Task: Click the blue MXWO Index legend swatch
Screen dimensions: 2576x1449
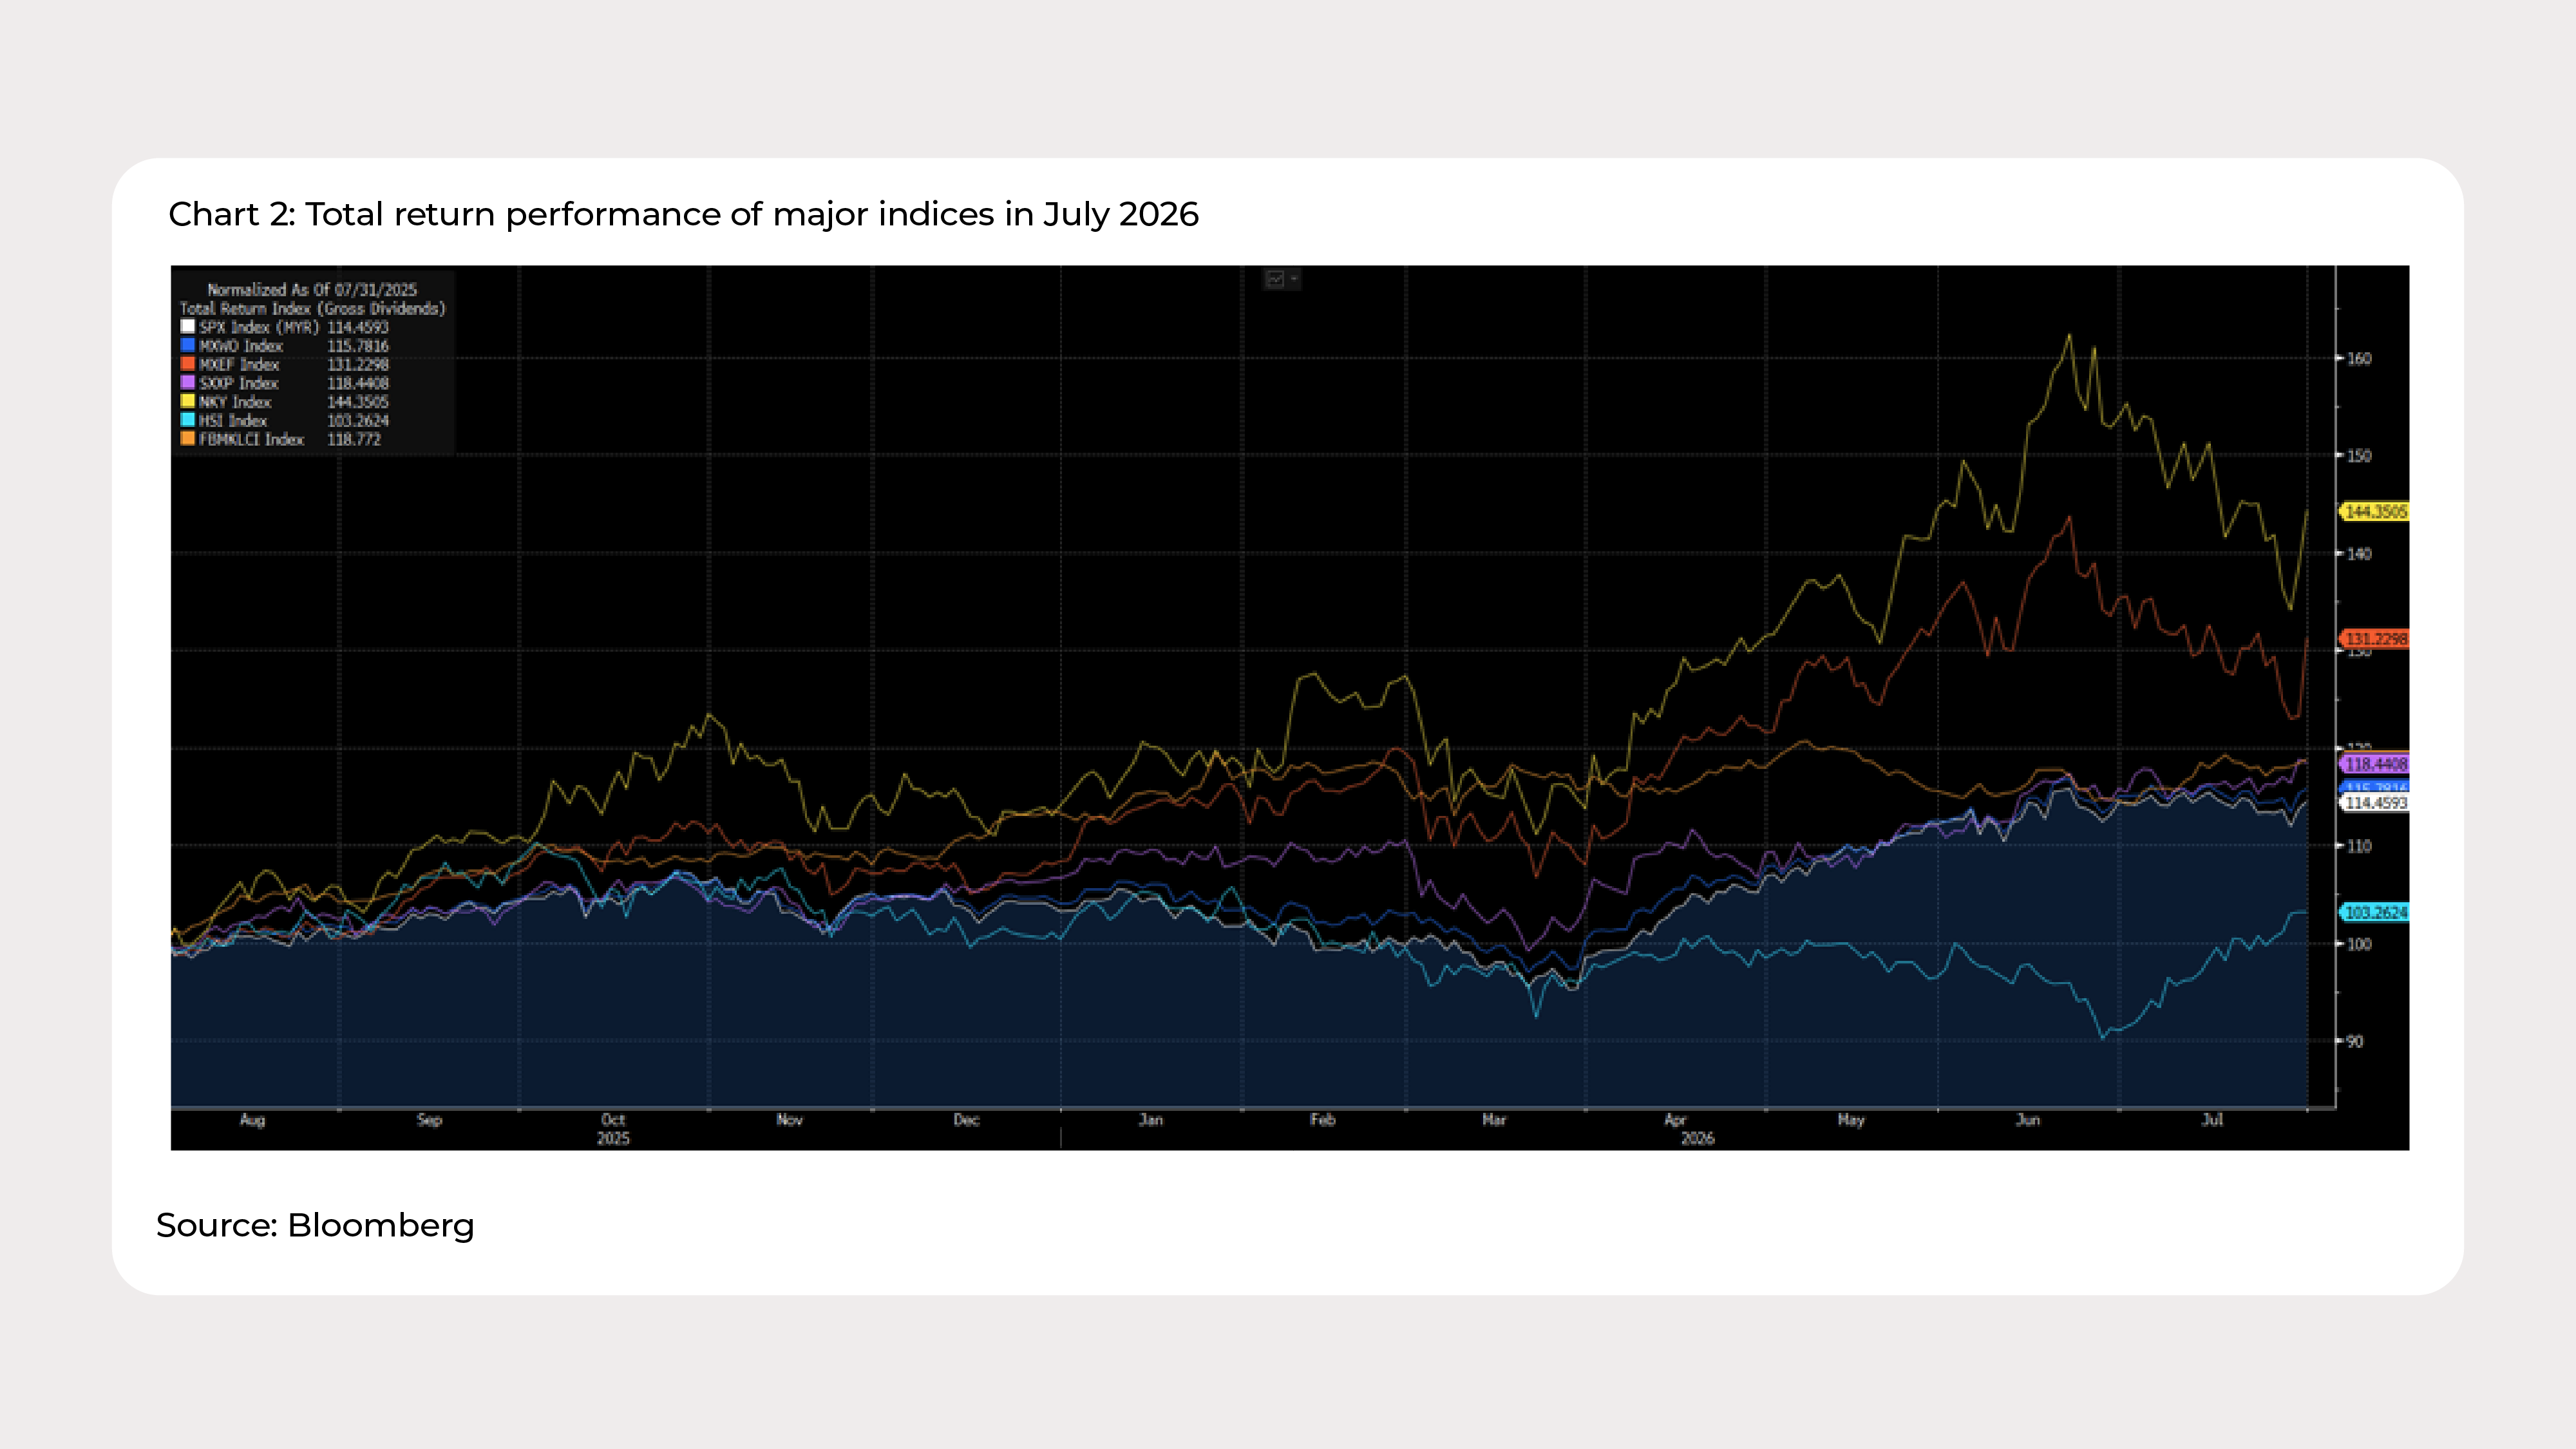Action: [187, 345]
